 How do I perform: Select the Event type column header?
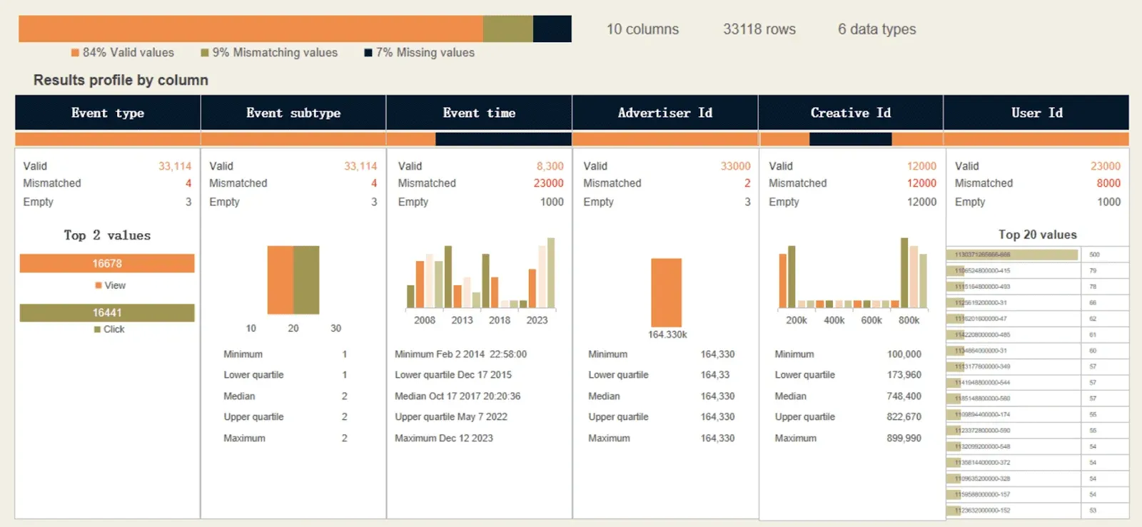click(x=108, y=113)
